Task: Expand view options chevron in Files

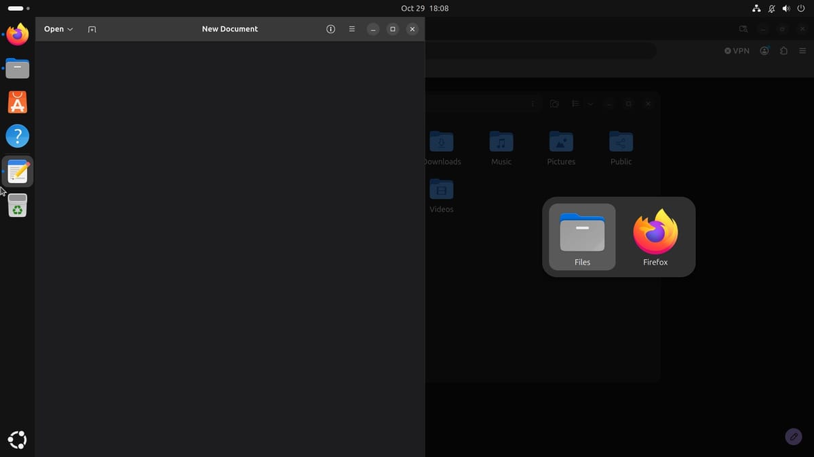Action: pyautogui.click(x=590, y=104)
